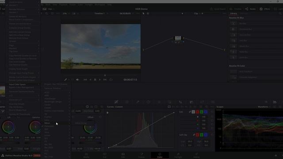Screen dimensions: 283x159
Task: Open the Blur palette icon
Action: pos(180,102)
